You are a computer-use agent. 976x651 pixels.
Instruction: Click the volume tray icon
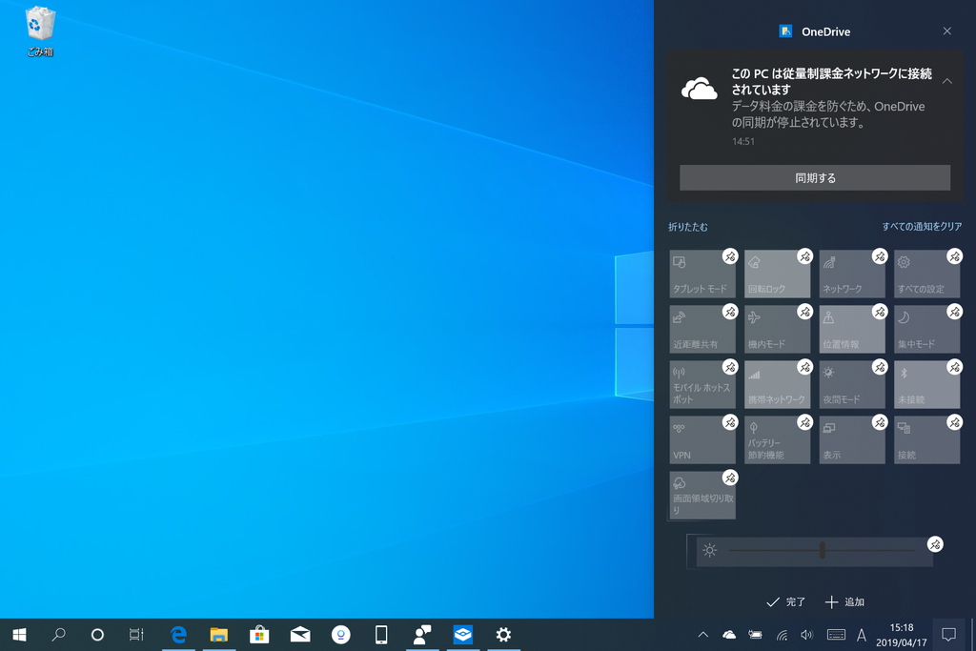click(806, 635)
